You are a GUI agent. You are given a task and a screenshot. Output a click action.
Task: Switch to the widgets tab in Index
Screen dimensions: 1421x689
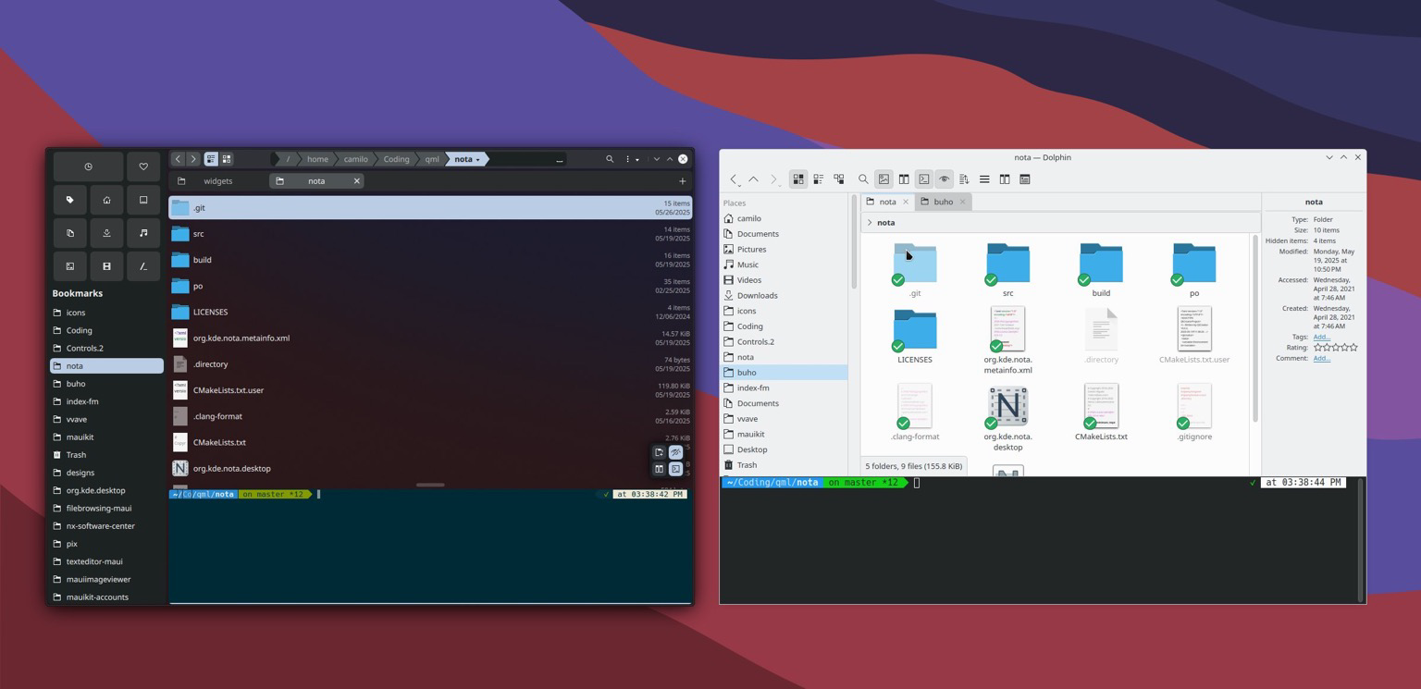[x=218, y=181]
